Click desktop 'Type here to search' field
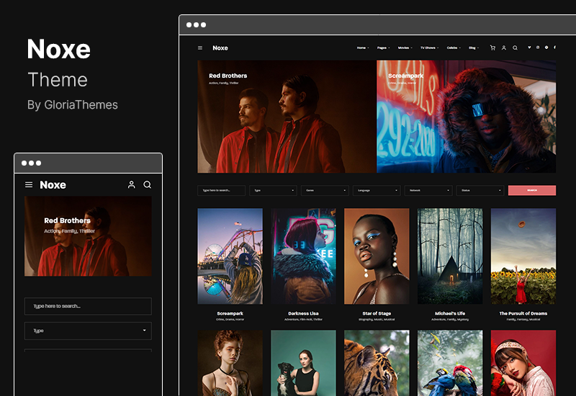576x396 pixels. tap(221, 190)
